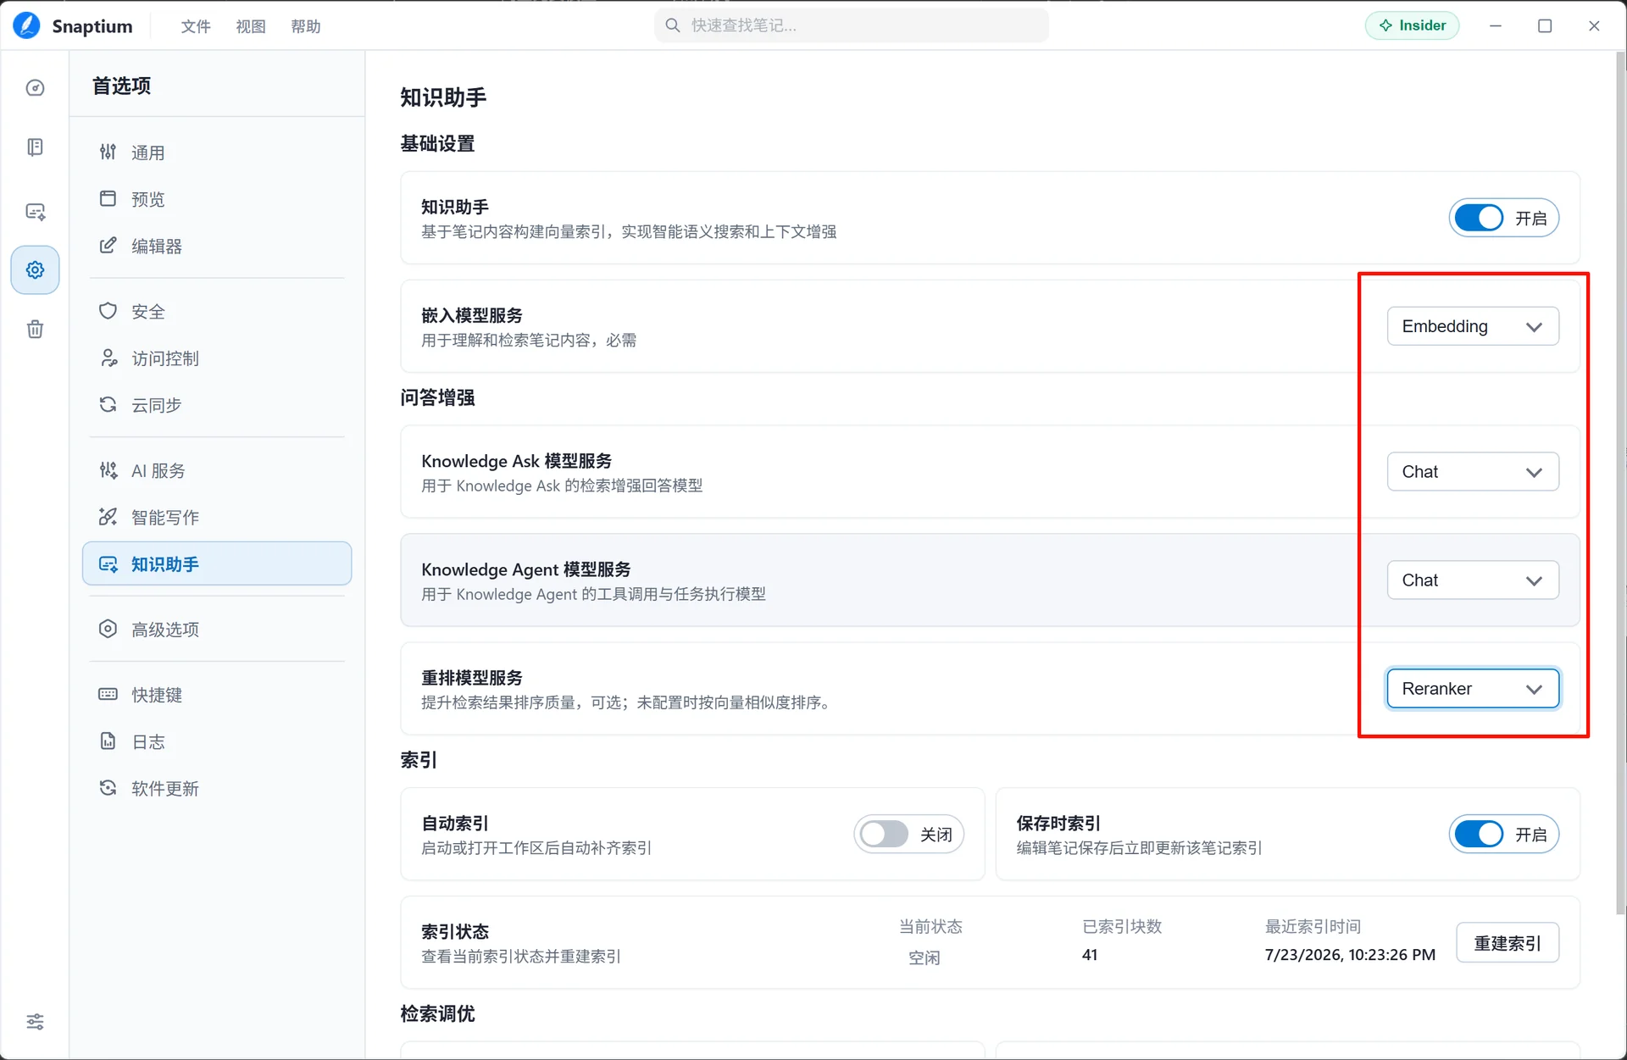Open the 帮助 menu
This screenshot has width=1627, height=1060.
[x=306, y=26]
